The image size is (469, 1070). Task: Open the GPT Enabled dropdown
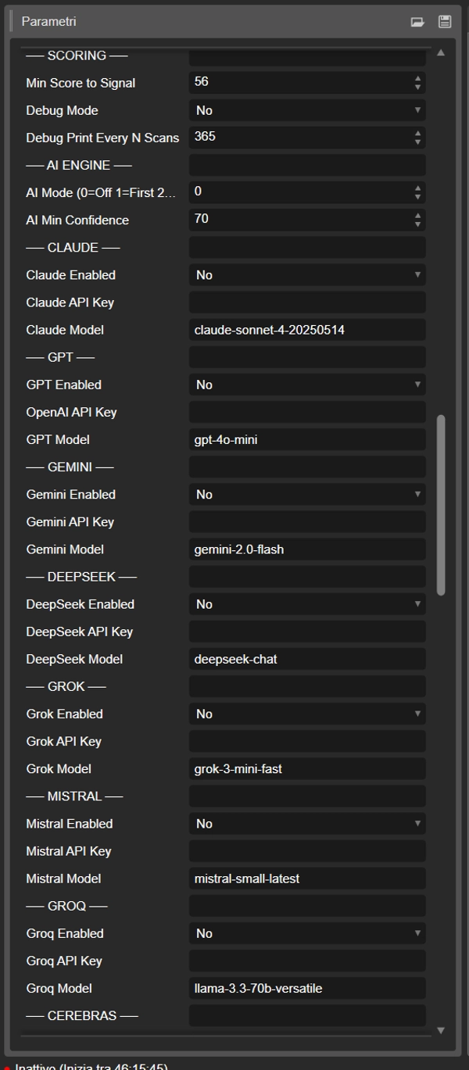[307, 385]
